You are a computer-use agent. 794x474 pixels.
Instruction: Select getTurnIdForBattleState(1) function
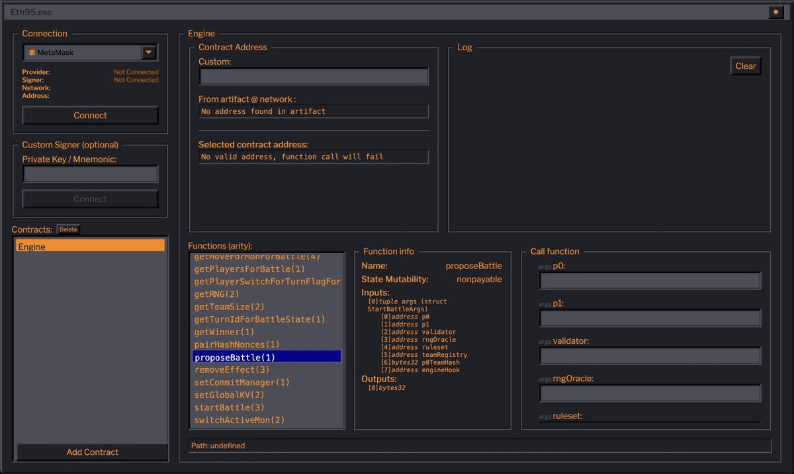click(x=267, y=319)
